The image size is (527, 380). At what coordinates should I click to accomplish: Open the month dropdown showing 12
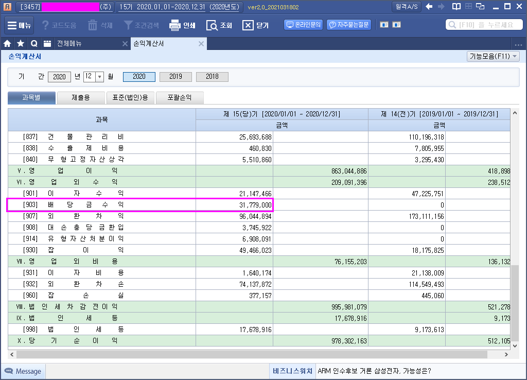[x=99, y=77]
